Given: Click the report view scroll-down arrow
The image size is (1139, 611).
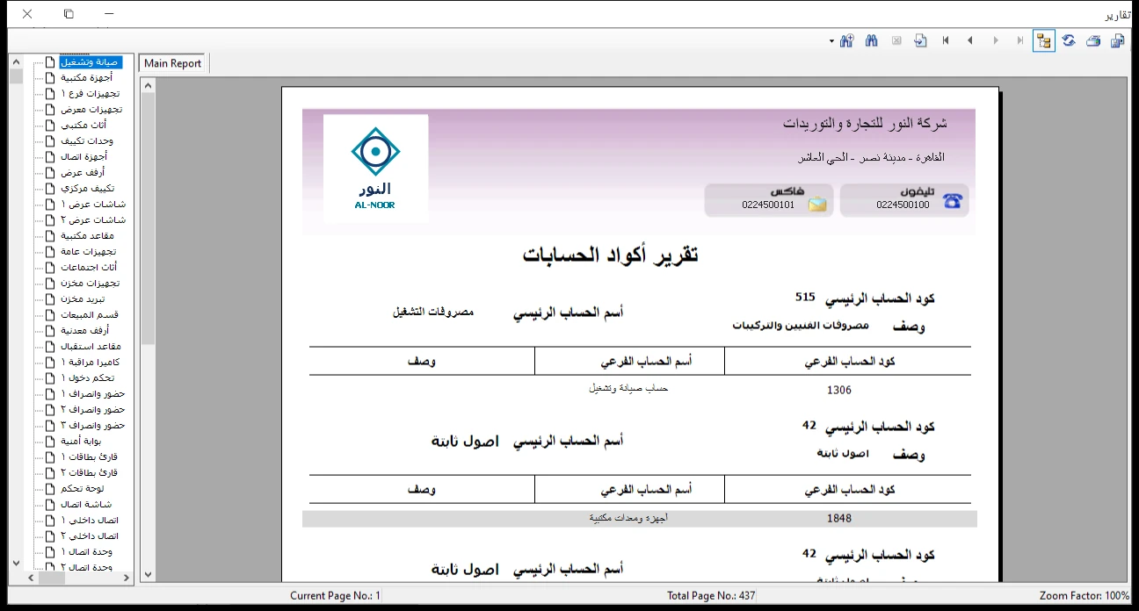Looking at the screenshot, I should (148, 574).
